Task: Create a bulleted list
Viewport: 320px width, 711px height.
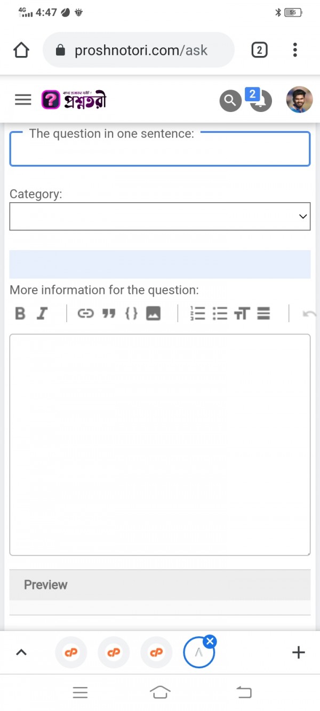Action: pos(220,314)
